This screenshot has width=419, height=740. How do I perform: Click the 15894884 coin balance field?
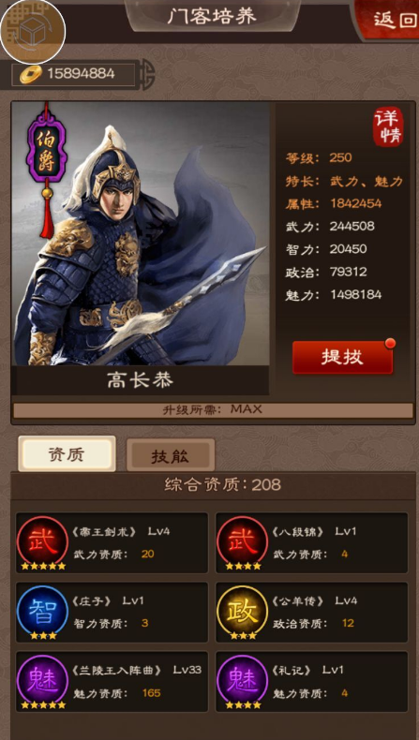73,74
